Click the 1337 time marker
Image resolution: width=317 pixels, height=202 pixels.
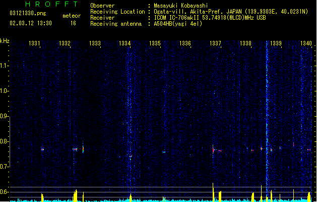(x=215, y=43)
